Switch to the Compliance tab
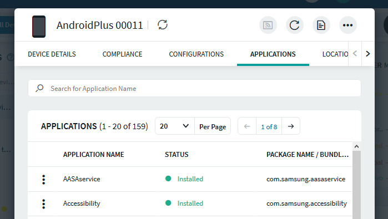 [x=122, y=54]
